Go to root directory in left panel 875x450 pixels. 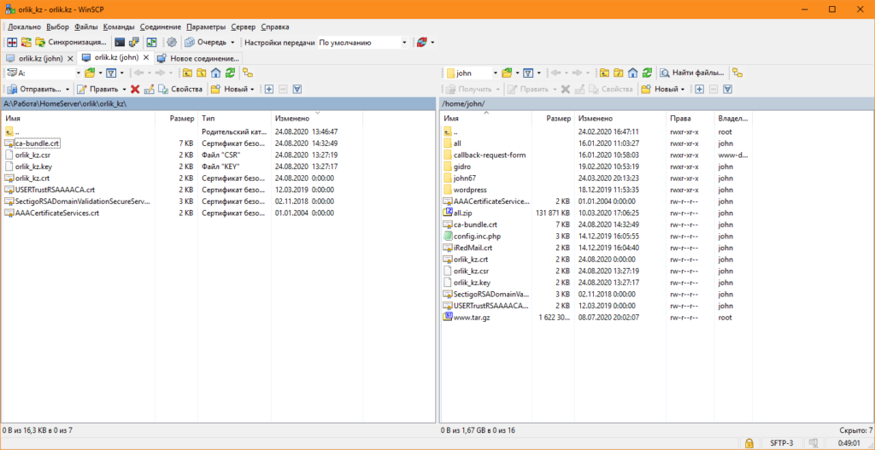coord(202,73)
